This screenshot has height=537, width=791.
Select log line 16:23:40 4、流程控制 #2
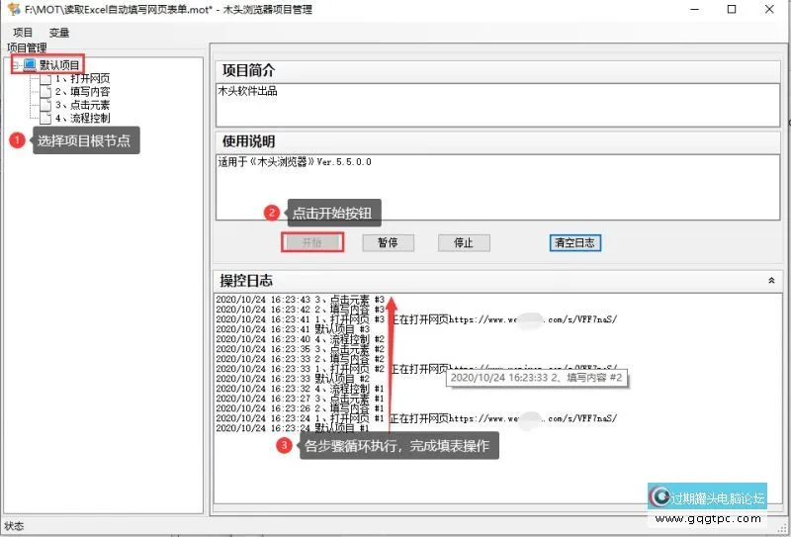[301, 339]
